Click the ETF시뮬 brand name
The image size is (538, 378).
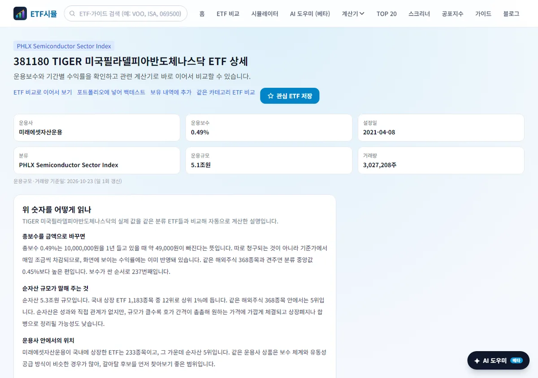coord(43,13)
